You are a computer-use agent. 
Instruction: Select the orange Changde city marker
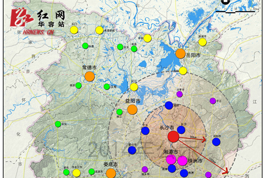[90, 76]
